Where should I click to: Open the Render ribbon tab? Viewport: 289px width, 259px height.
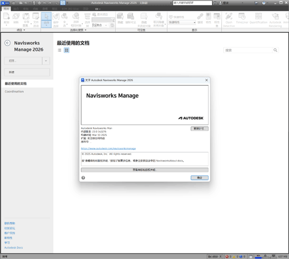point(86,9)
